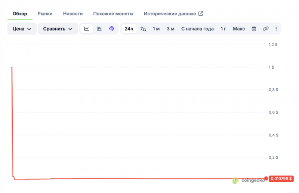Click the 0,4 $ axis label

[274, 135]
